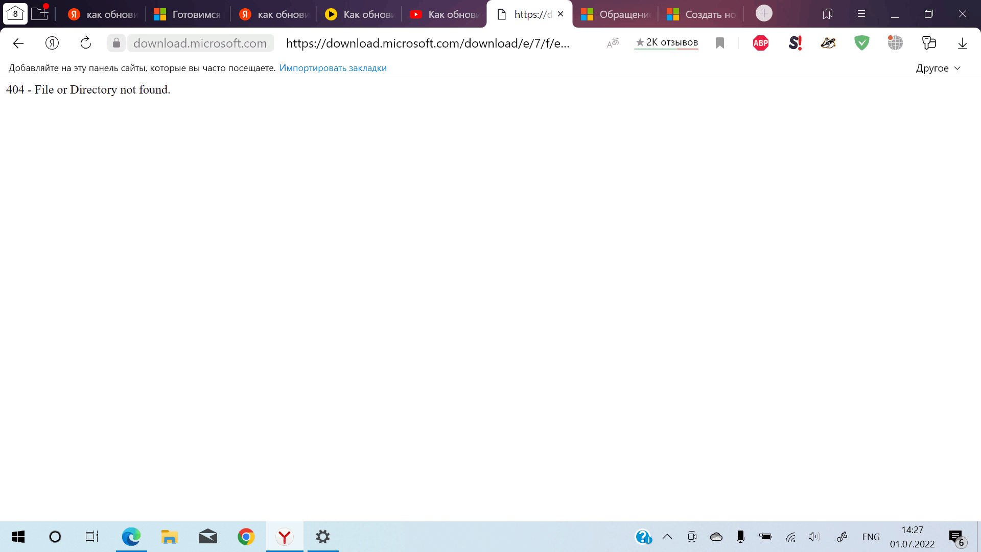981x552 pixels.
Task: Switch to 'Создать но' tab
Action: point(702,14)
